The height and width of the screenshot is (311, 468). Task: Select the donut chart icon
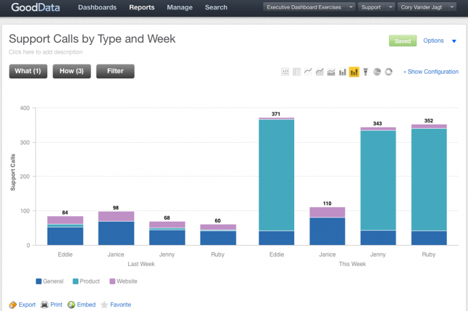click(388, 72)
